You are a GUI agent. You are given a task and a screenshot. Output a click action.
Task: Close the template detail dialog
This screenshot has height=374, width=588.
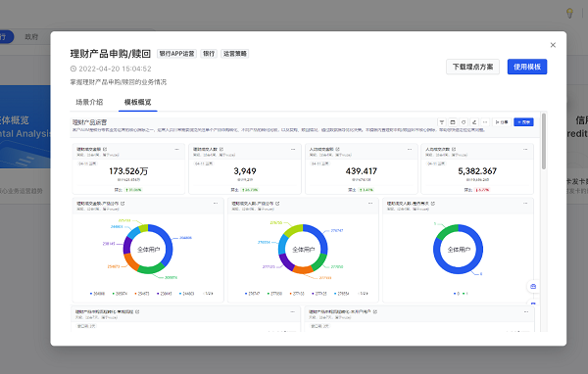[553, 45]
